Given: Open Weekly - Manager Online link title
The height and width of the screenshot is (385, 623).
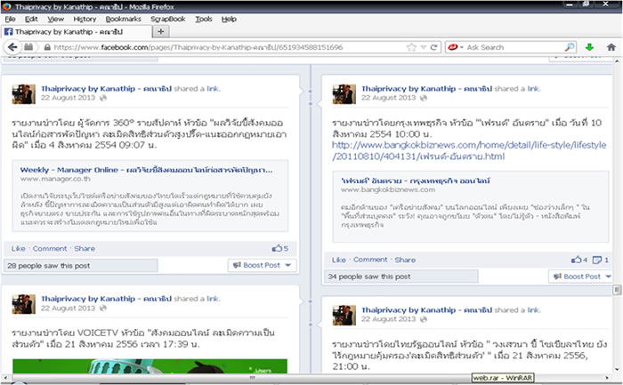Looking at the screenshot, I should point(146,170).
